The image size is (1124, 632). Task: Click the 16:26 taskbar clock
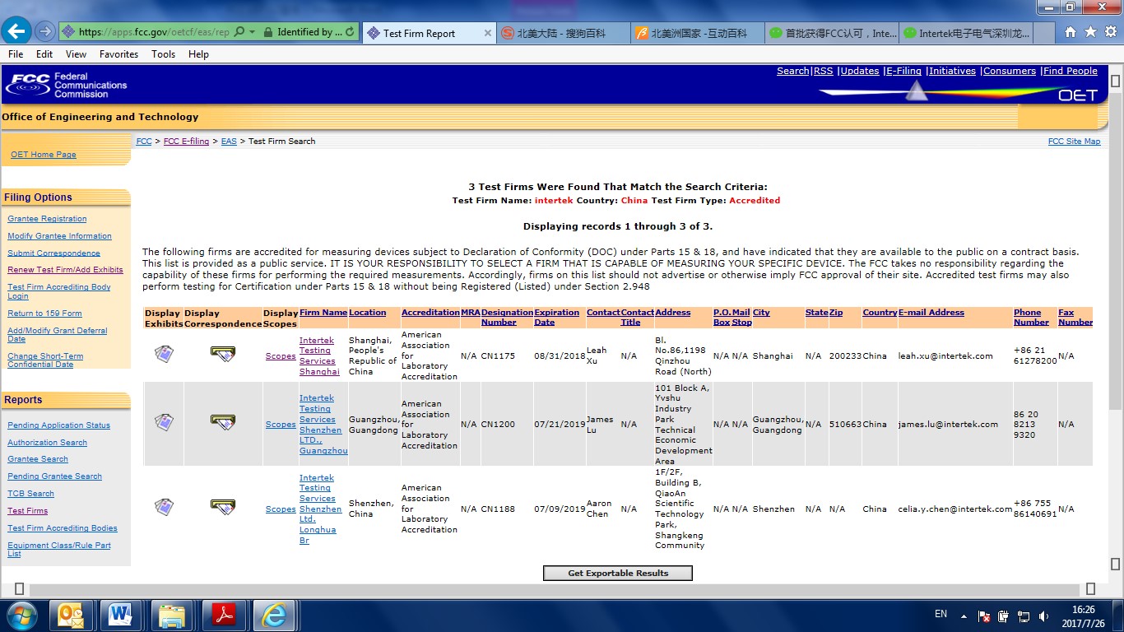(1084, 610)
